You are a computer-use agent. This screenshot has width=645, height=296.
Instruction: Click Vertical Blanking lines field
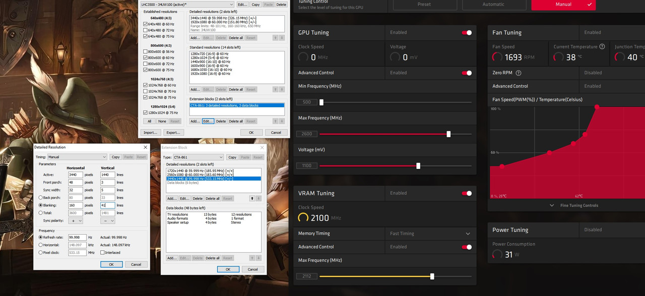(x=108, y=205)
